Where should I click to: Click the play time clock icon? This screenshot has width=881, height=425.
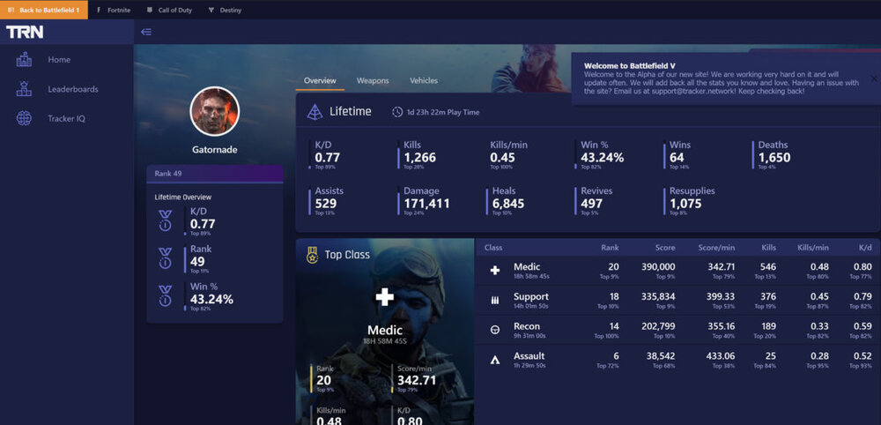click(397, 113)
